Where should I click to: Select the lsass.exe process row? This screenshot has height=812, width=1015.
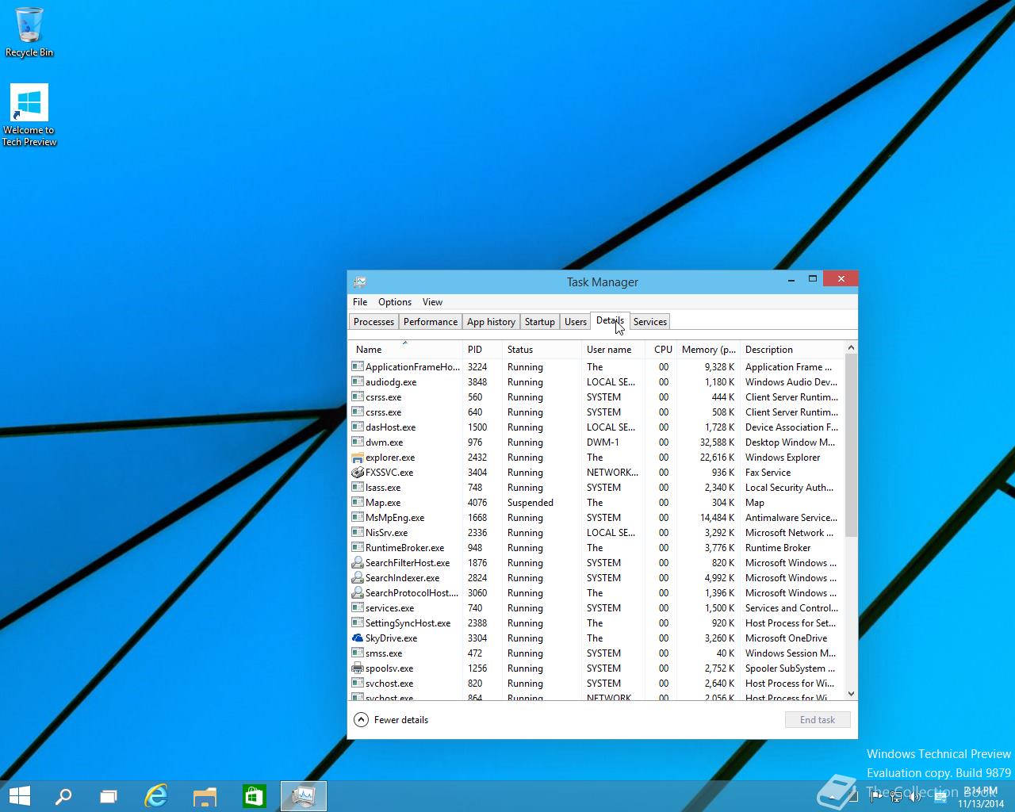597,488
